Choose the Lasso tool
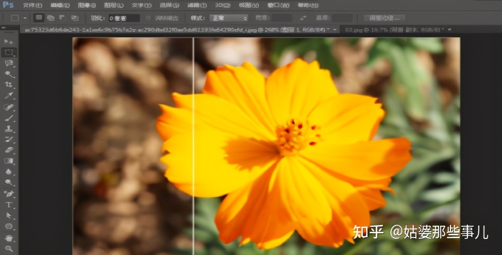The width and height of the screenshot is (502, 255). tap(9, 63)
